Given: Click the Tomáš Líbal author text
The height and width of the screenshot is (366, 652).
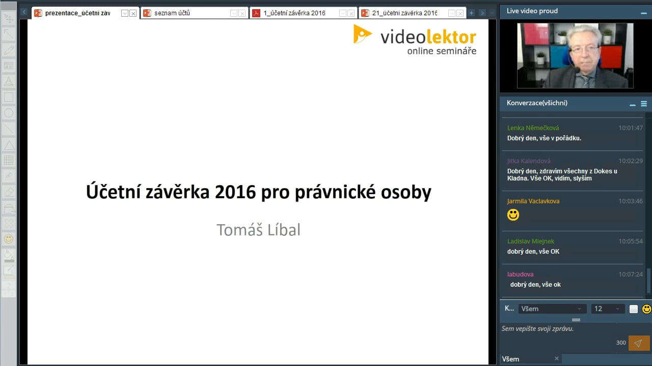Looking at the screenshot, I should click(x=258, y=230).
